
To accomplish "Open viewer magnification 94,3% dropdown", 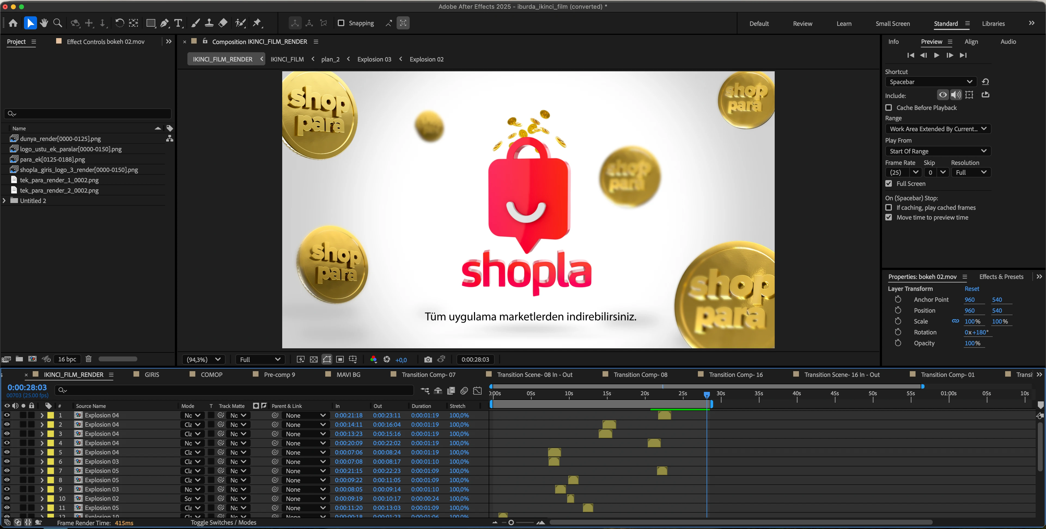I will pos(203,359).
